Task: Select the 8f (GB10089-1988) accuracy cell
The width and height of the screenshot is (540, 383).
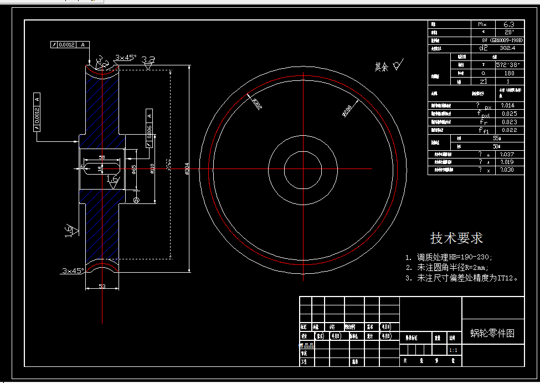Action: pos(502,40)
